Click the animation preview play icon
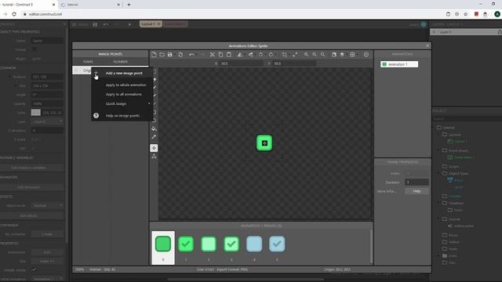 click(x=366, y=55)
